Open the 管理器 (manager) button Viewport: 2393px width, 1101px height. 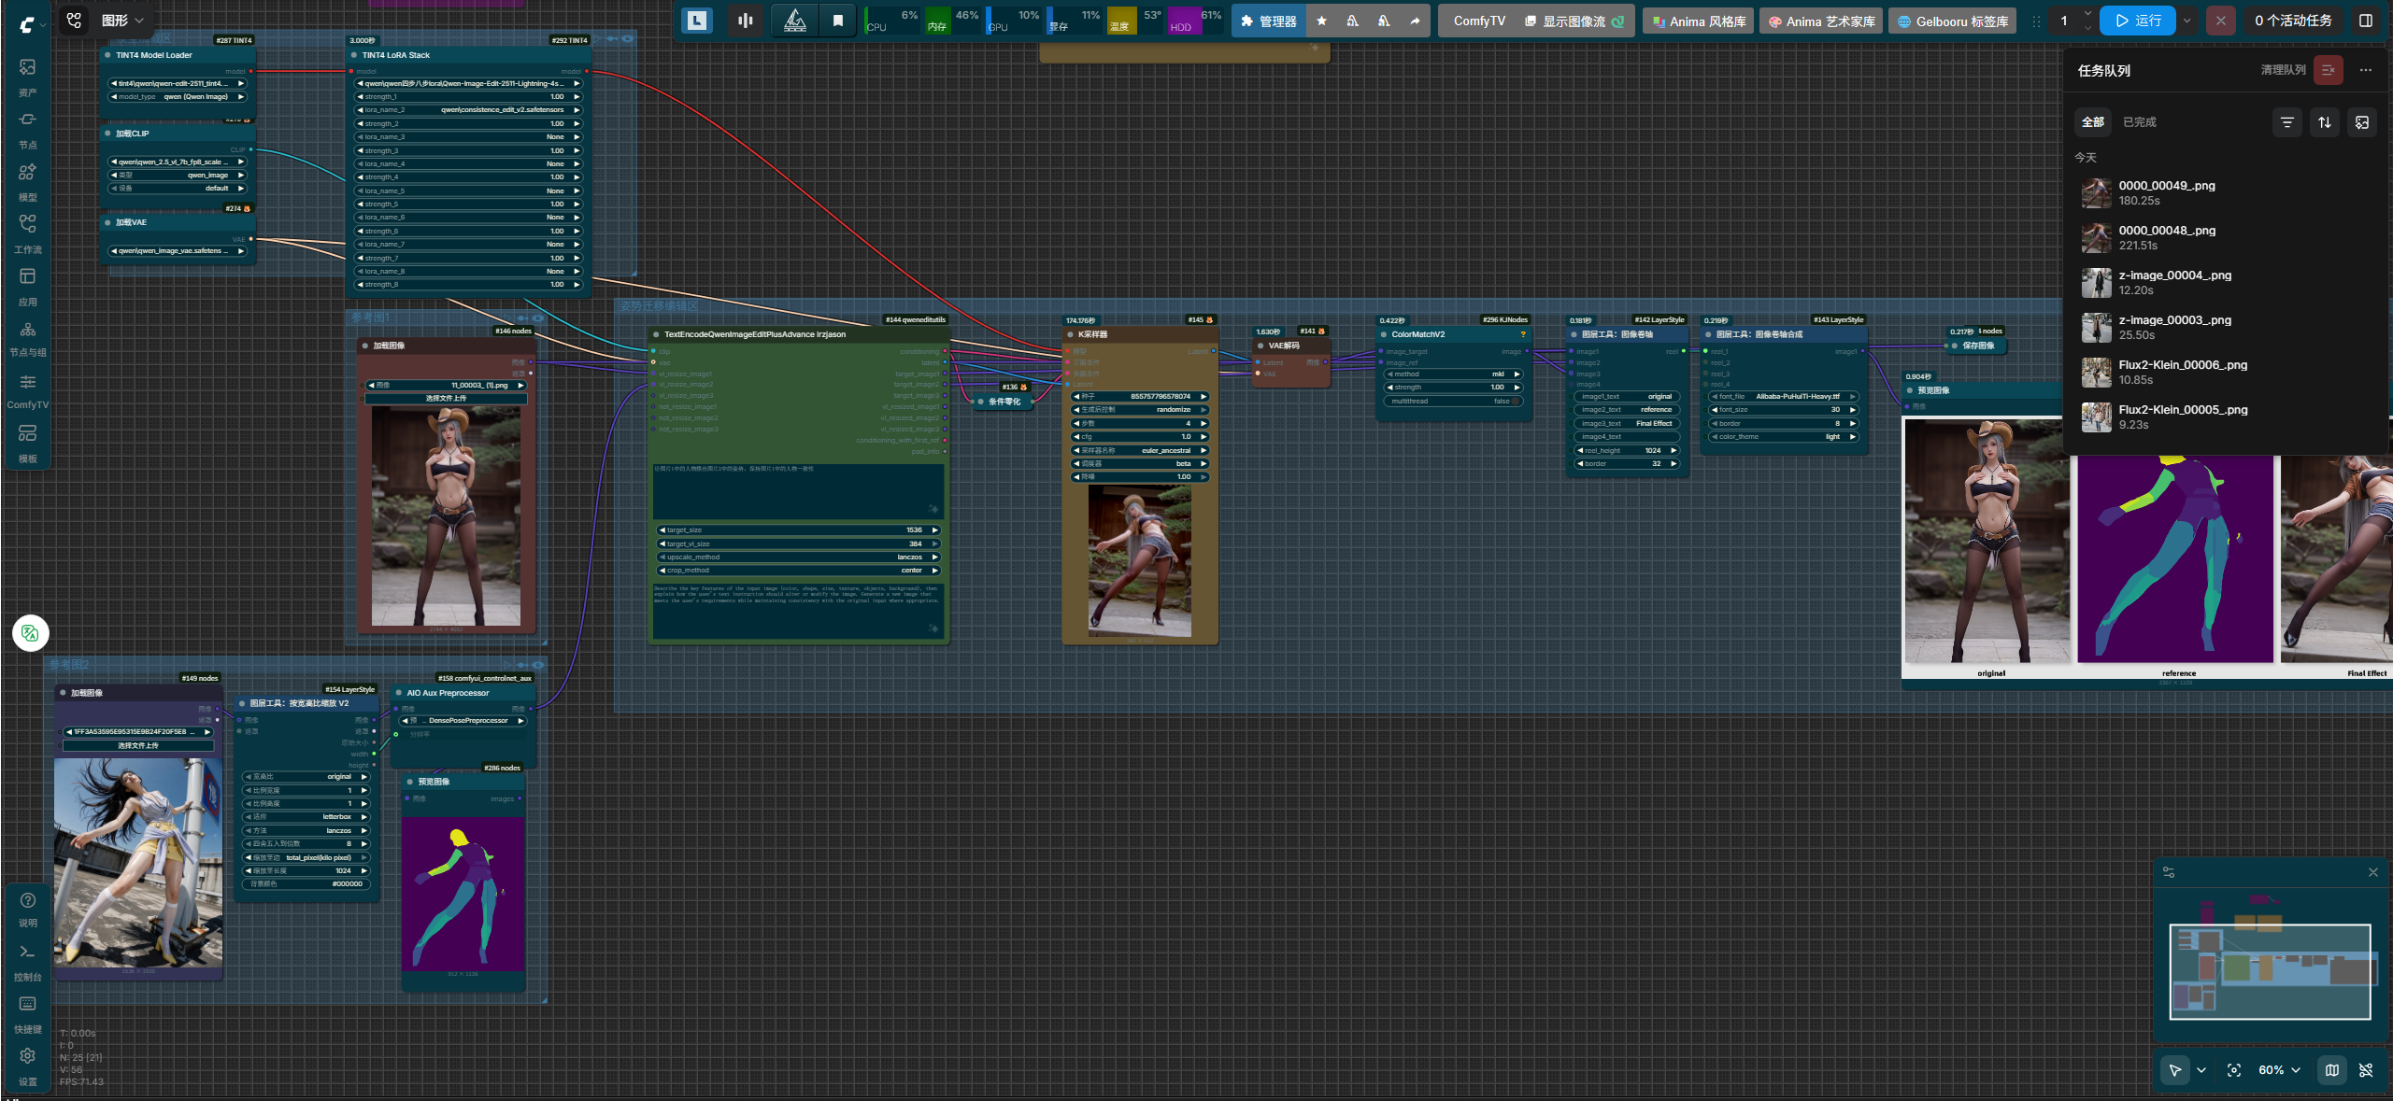tap(1269, 21)
